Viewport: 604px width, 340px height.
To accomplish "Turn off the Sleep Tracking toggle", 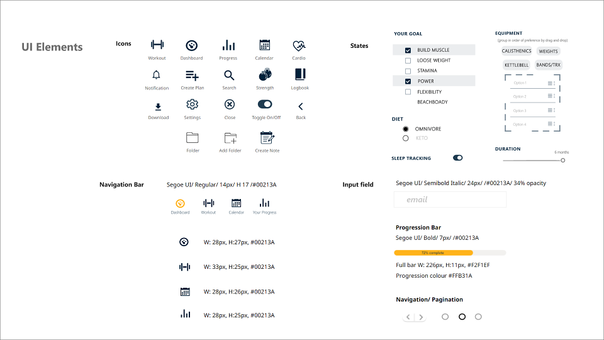I will [x=457, y=157].
